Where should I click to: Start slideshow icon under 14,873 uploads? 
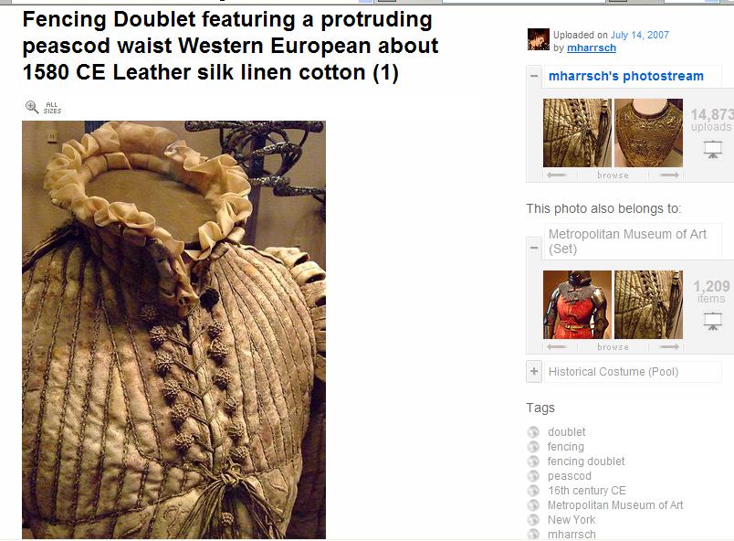point(712,150)
